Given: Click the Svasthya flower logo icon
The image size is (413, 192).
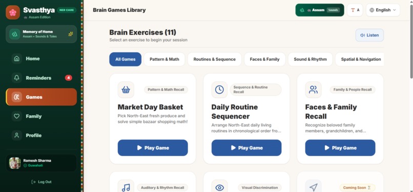Looking at the screenshot, I should tap(13, 12).
